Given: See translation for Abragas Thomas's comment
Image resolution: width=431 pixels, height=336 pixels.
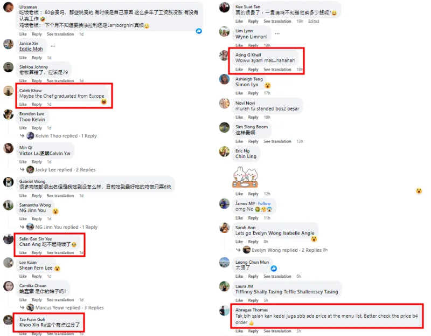Looking at the screenshot, I should pyautogui.click(x=277, y=331).
